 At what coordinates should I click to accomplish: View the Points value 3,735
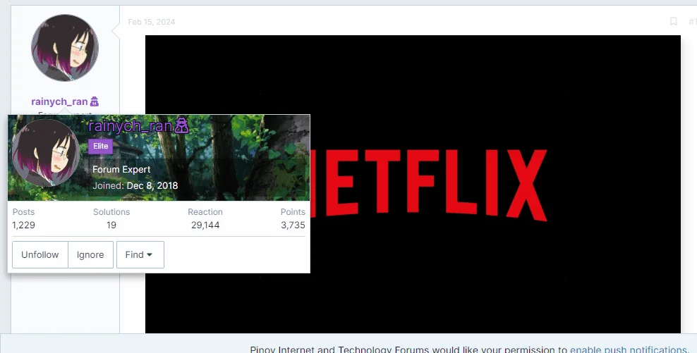[293, 225]
